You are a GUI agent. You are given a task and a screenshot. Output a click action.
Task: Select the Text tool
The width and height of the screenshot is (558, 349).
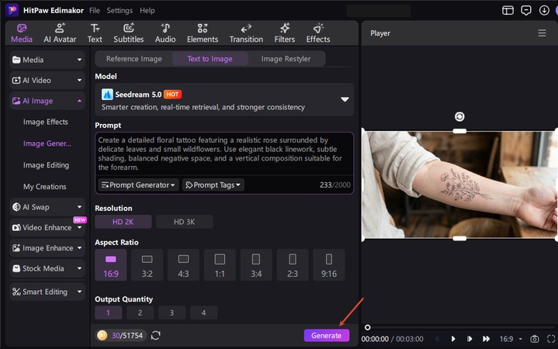tap(95, 33)
